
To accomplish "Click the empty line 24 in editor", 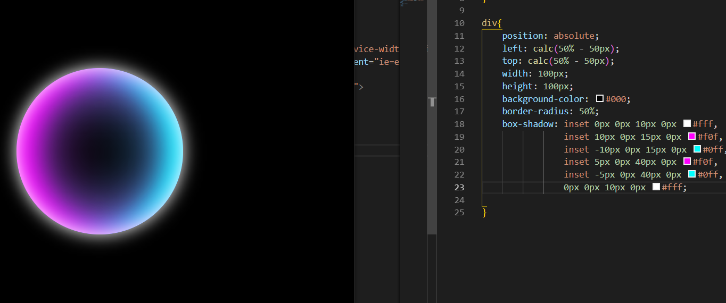I will pyautogui.click(x=532, y=200).
